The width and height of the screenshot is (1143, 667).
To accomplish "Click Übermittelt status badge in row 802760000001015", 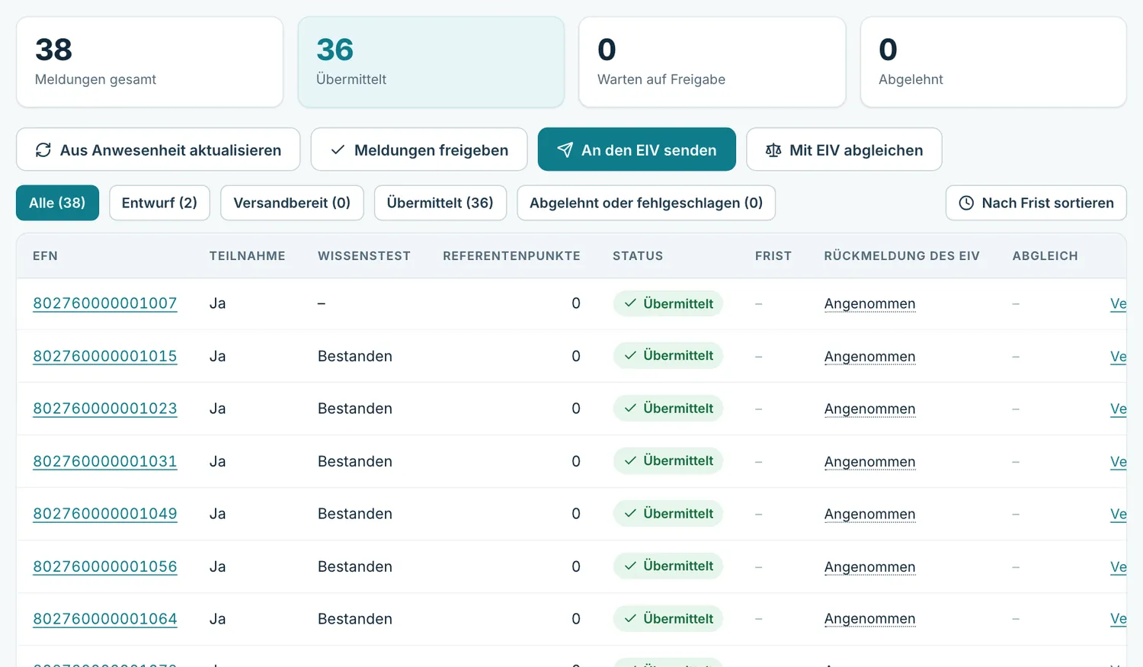I will pos(668,356).
